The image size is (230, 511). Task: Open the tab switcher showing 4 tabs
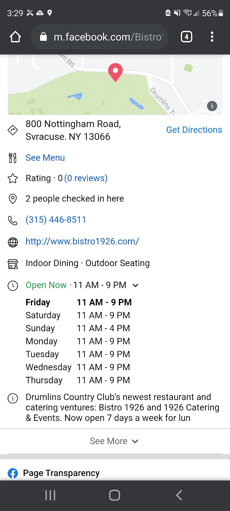pyautogui.click(x=187, y=37)
